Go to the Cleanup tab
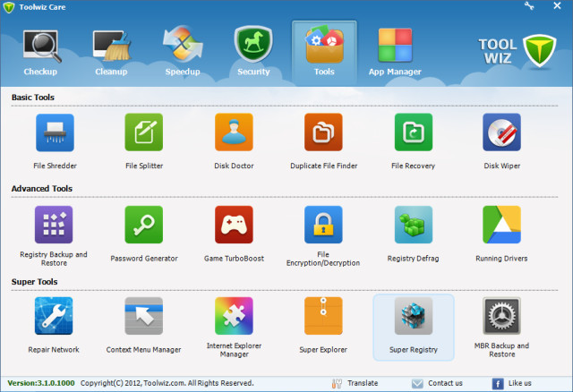Image resolution: width=573 pixels, height=392 pixels. point(111,53)
